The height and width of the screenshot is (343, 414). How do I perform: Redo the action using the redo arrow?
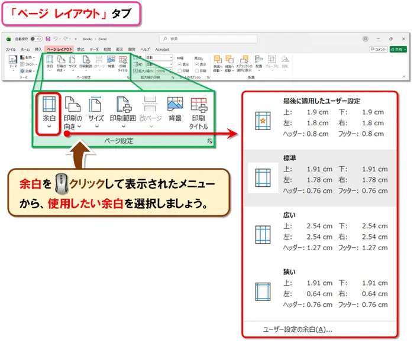click(66, 39)
